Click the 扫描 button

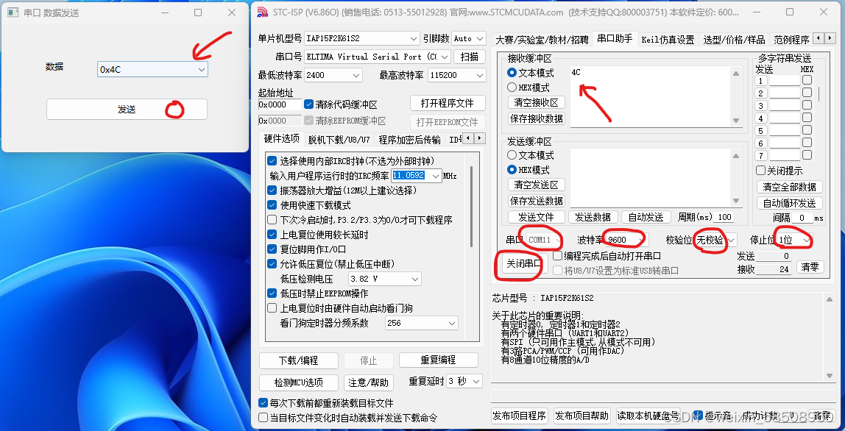470,57
